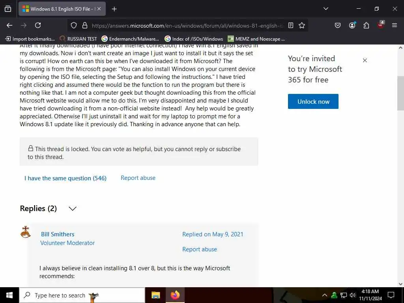Open Import bookmarks toolbar item
This screenshot has width=404, height=303.
pyautogui.click(x=30, y=39)
